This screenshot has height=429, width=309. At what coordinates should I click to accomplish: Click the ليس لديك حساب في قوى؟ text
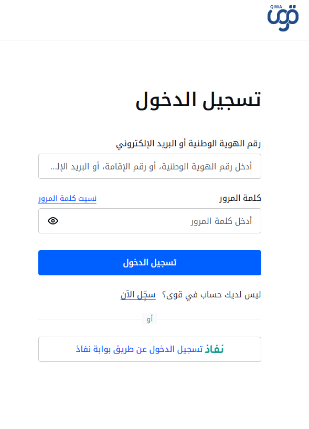[211, 295]
